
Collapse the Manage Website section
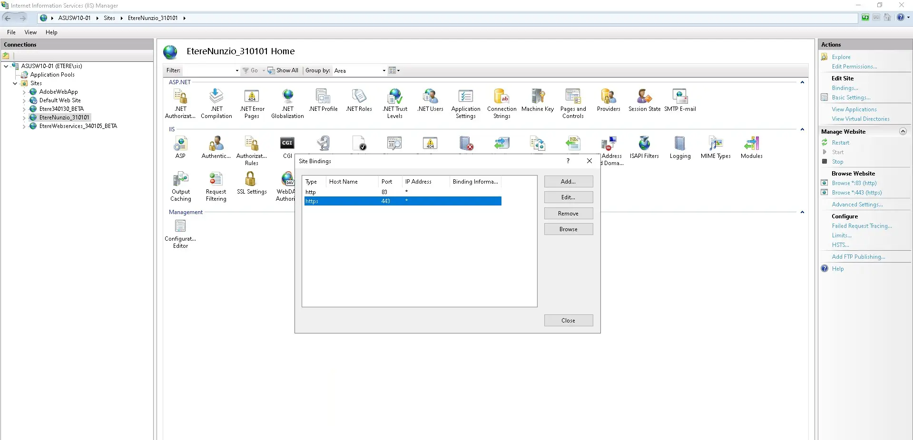pyautogui.click(x=903, y=132)
